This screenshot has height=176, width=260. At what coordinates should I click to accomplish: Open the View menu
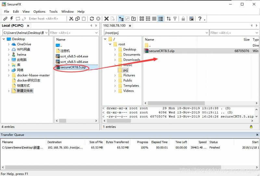pos(26,12)
